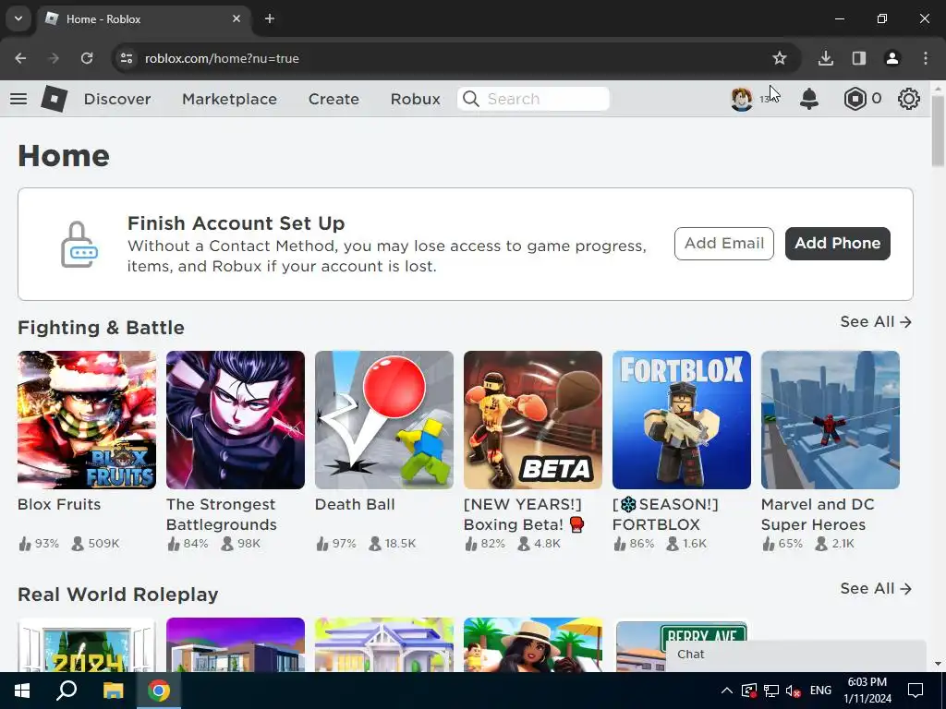Open Windows taskbar search
This screenshot has height=709, width=946.
[67, 691]
